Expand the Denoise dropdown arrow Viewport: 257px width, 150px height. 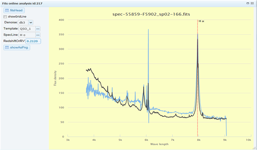tap(30, 23)
